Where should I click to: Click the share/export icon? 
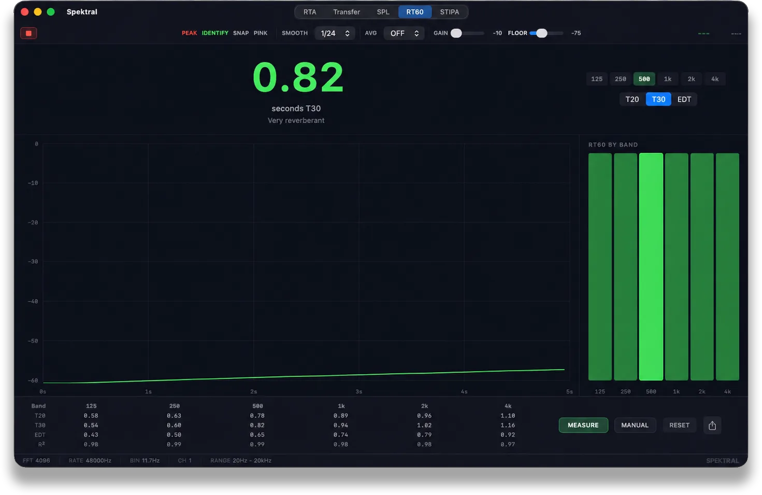[x=712, y=426]
